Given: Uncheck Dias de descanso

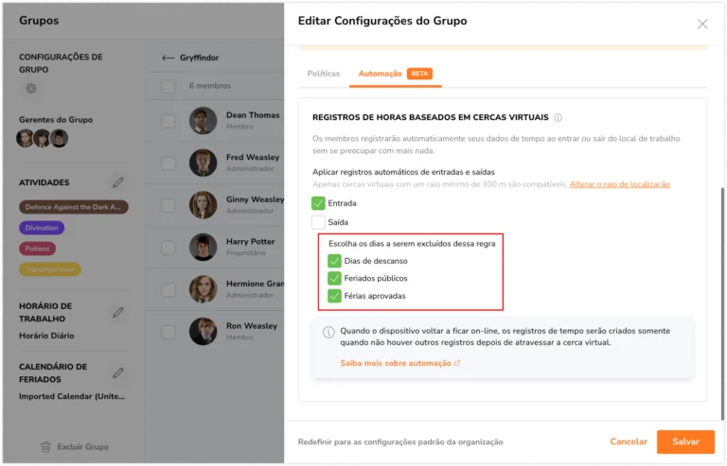Looking at the screenshot, I should click(x=334, y=261).
